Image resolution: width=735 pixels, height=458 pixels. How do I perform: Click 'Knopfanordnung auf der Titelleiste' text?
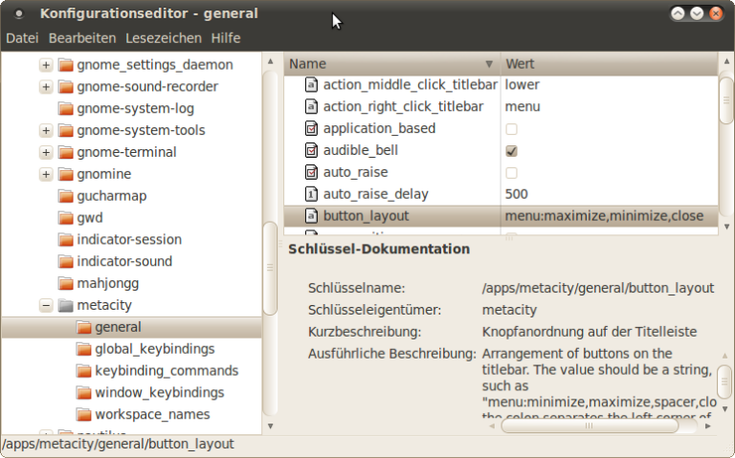coord(590,332)
